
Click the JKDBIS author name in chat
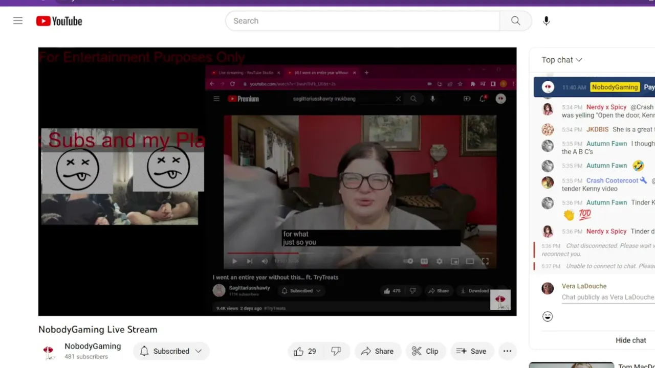pyautogui.click(x=597, y=130)
